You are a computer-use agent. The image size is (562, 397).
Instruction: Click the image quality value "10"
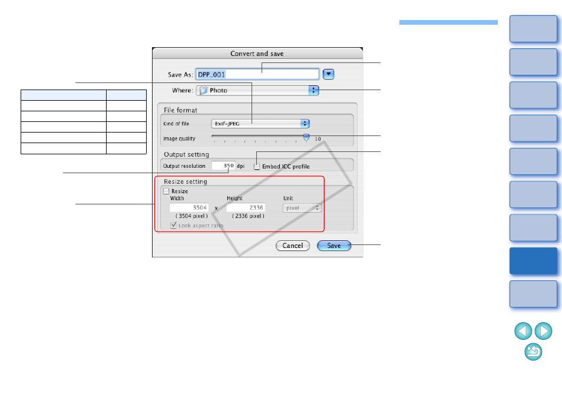pyautogui.click(x=318, y=139)
